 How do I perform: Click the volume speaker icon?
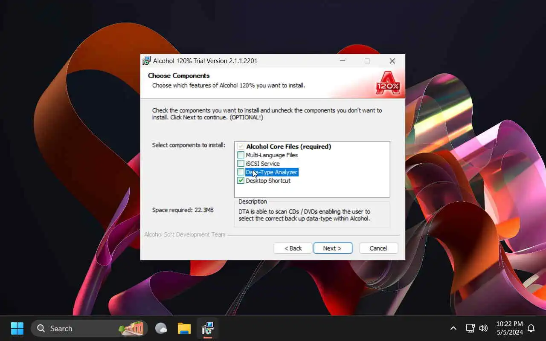[x=483, y=328]
